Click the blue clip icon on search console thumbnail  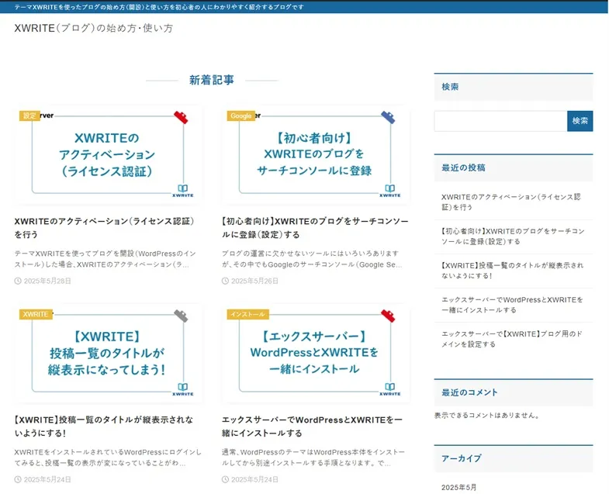(388, 117)
